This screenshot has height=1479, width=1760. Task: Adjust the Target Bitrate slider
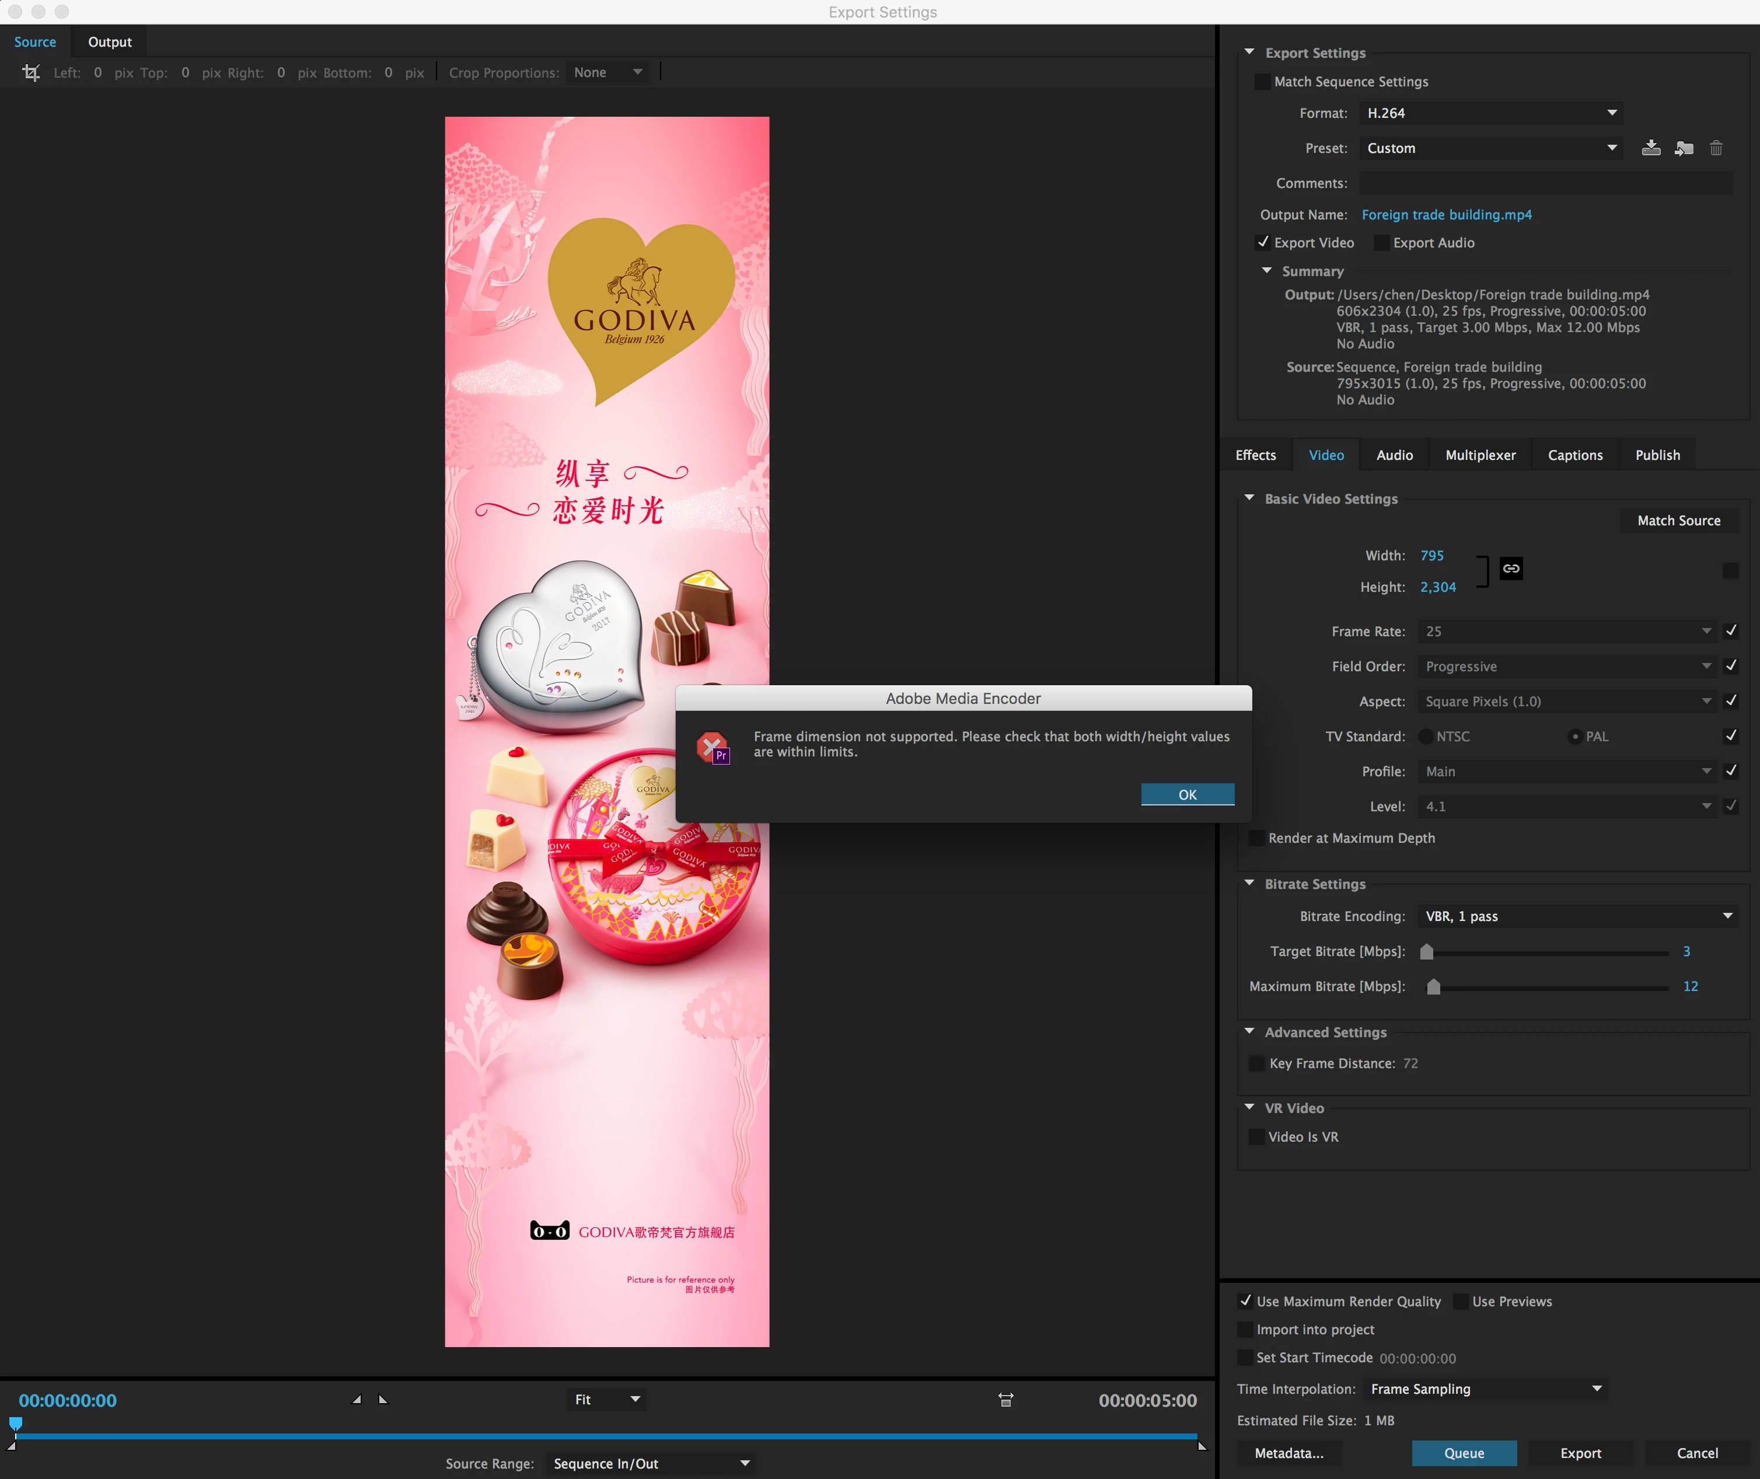(1426, 951)
